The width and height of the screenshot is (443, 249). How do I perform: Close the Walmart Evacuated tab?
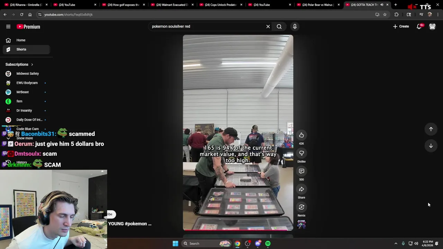[192, 5]
